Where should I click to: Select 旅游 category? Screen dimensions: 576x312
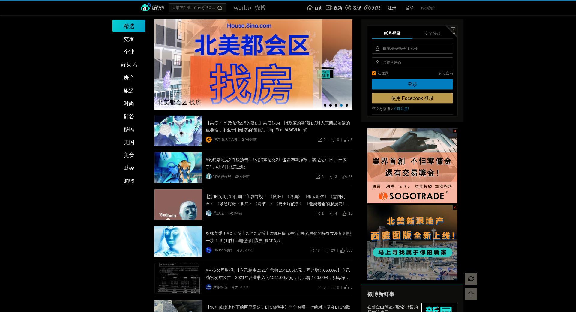[129, 91]
